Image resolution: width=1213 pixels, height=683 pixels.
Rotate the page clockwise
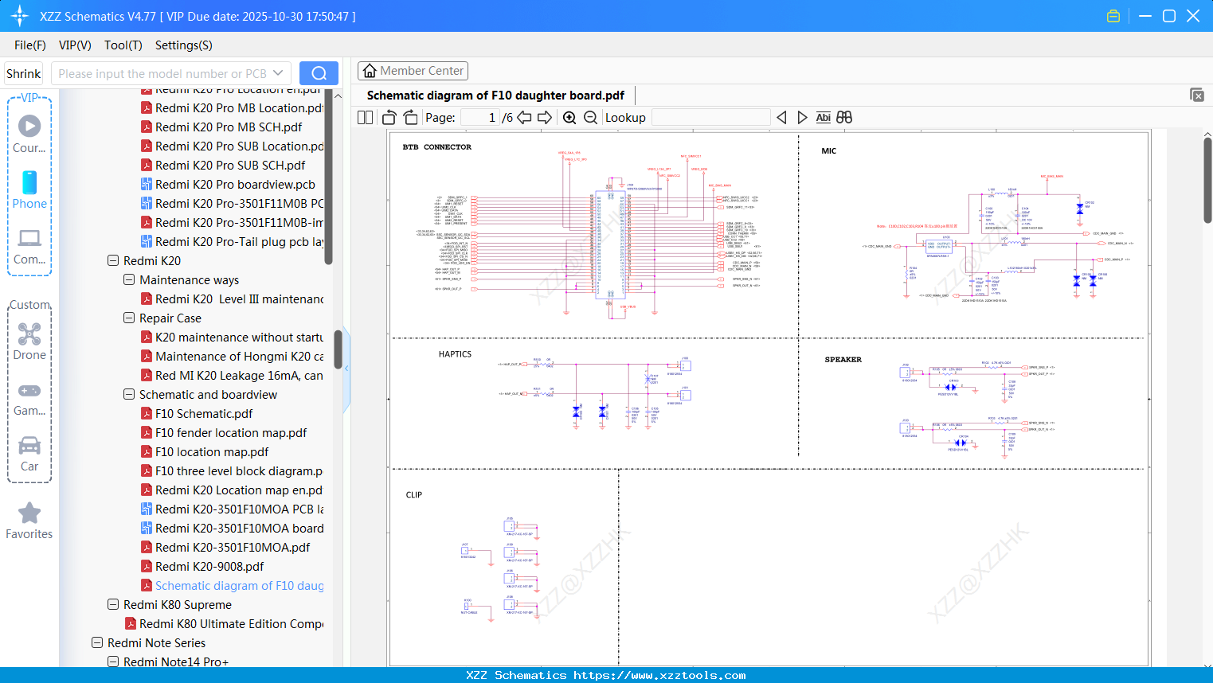(410, 117)
